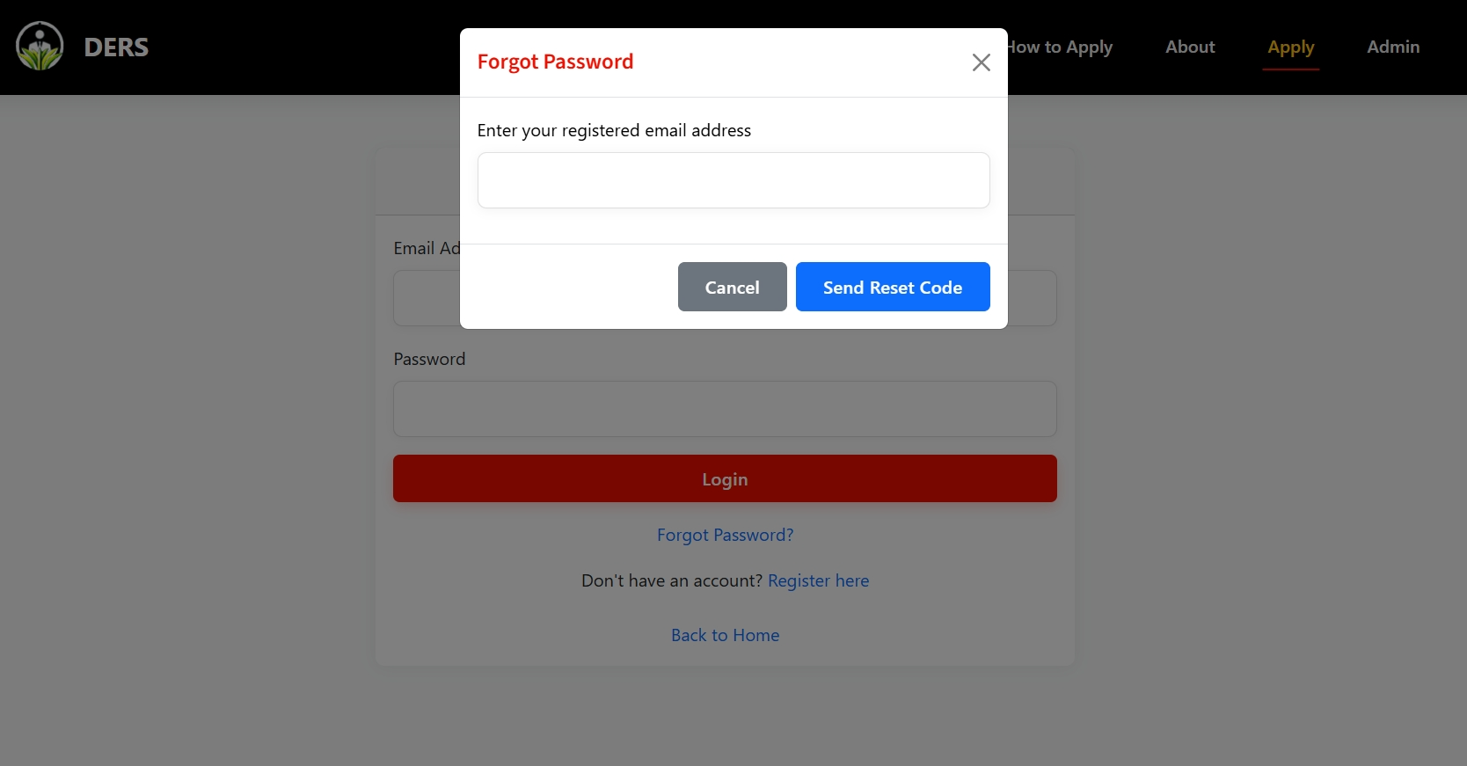Click the Password label above the input
This screenshot has width=1467, height=766.
click(428, 359)
